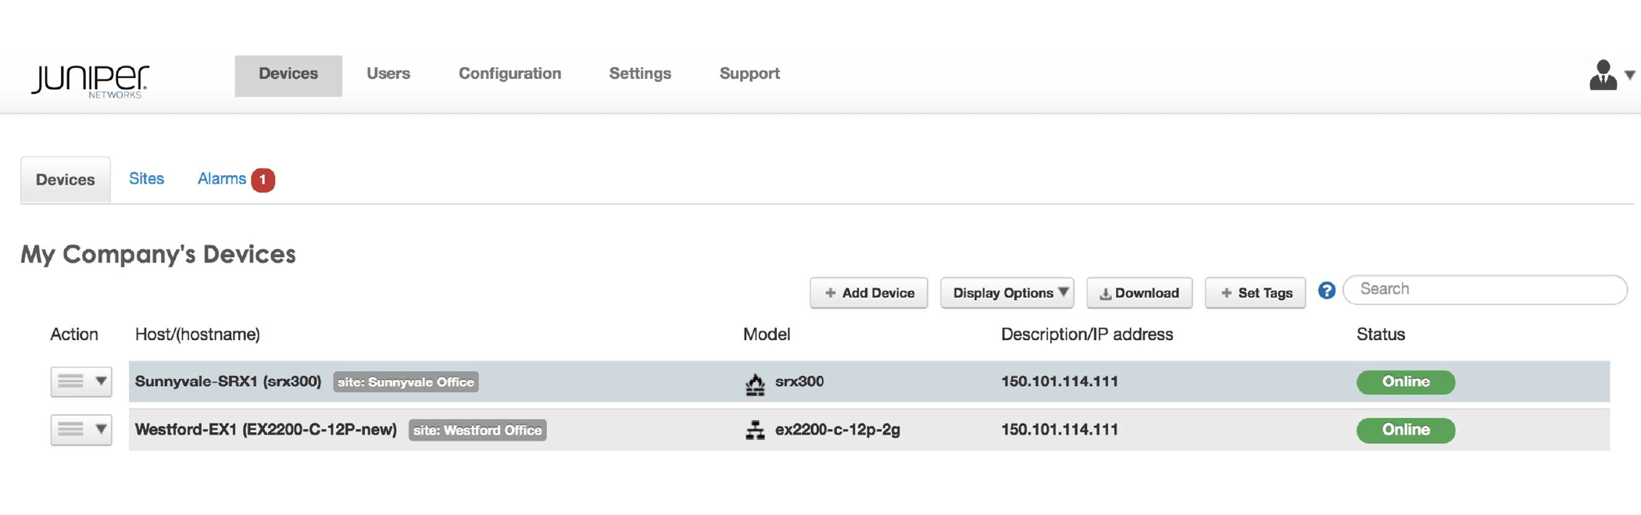Click the site: Sunnyvale Office tag
The image size is (1641, 515).
pos(406,382)
